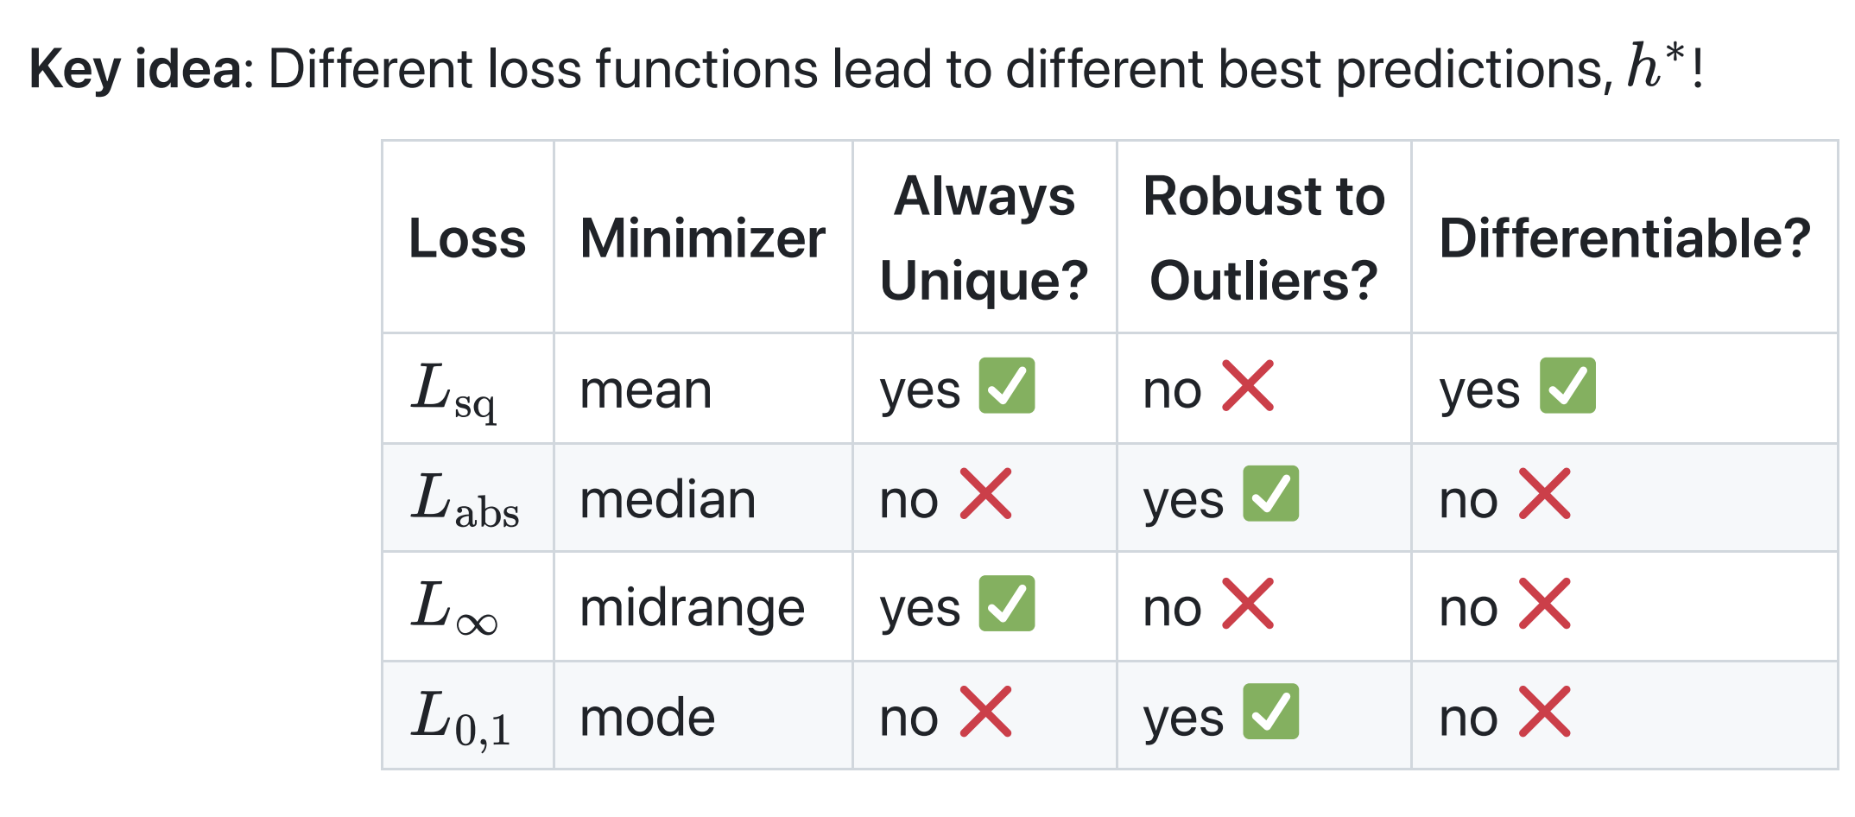This screenshot has width=1855, height=817.
Task: Click the green checkmark for mode's outlier robustness
Action: (1270, 712)
